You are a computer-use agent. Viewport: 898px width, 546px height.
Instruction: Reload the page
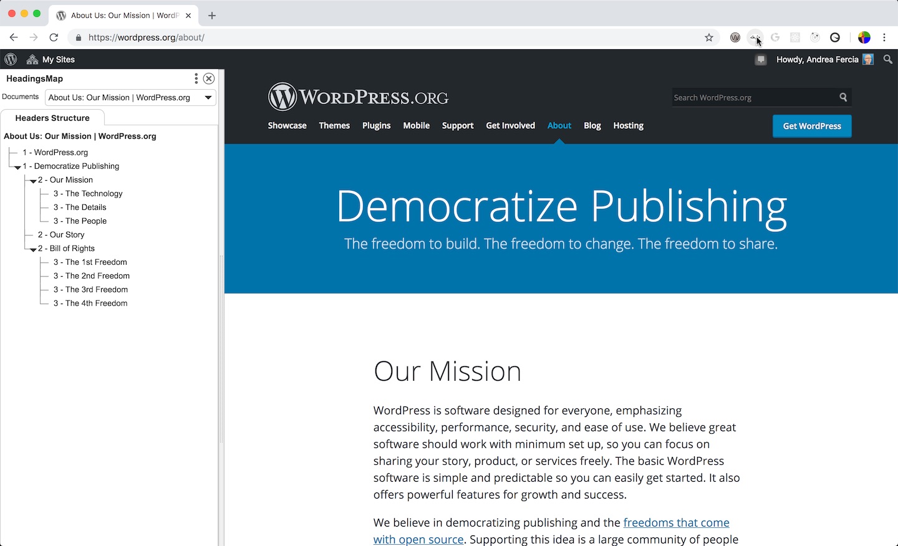point(54,37)
